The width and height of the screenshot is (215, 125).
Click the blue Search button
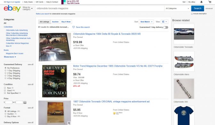coord(198,9)
